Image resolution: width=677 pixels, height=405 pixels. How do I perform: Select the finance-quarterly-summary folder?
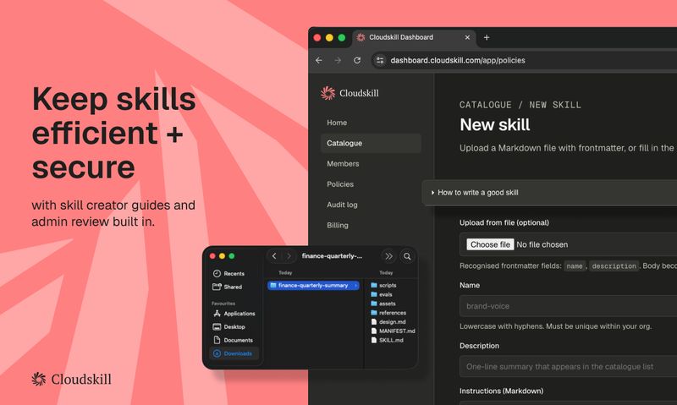click(313, 286)
